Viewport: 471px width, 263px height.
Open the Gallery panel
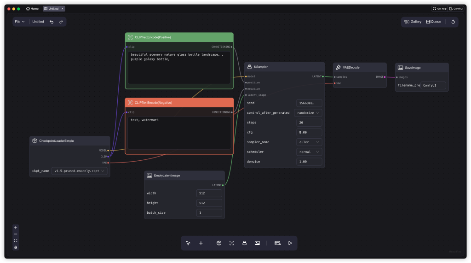click(413, 22)
